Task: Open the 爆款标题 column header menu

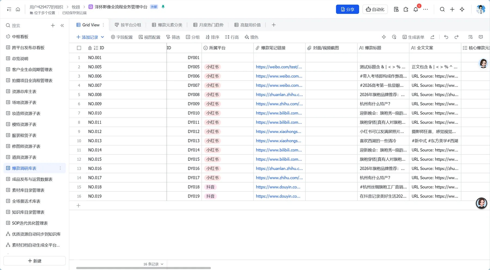Action: pyautogui.click(x=383, y=48)
